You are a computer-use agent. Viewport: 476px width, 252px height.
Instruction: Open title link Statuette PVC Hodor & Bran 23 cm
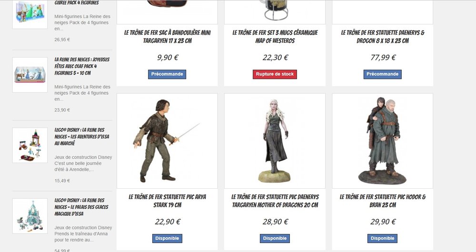click(x=383, y=201)
